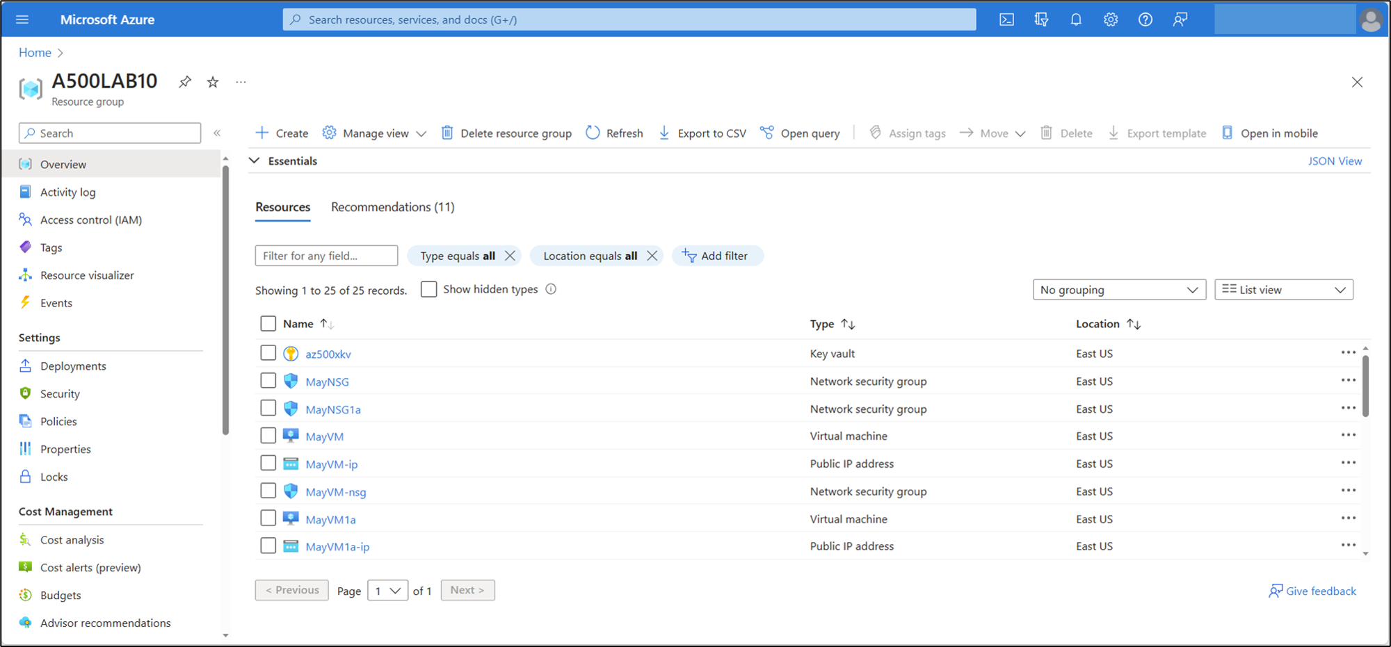The image size is (1391, 647).
Task: Open Directories and subscriptions filter icon
Action: pos(1041,19)
